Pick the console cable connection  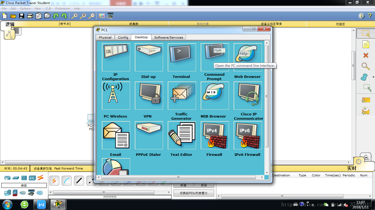[x=67, y=181]
